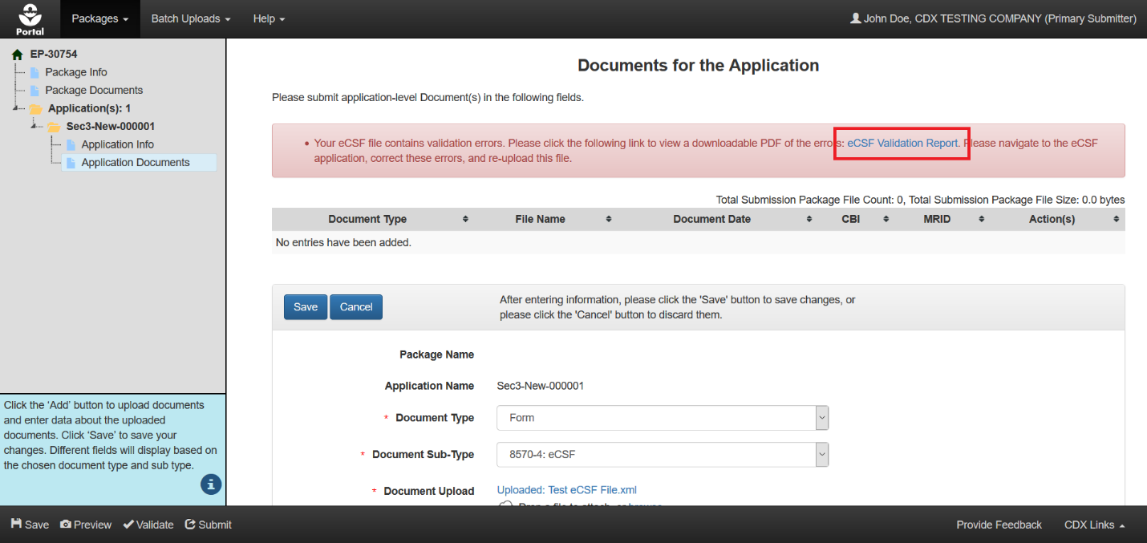Click the Save floppy disk icon in footer

[16, 525]
